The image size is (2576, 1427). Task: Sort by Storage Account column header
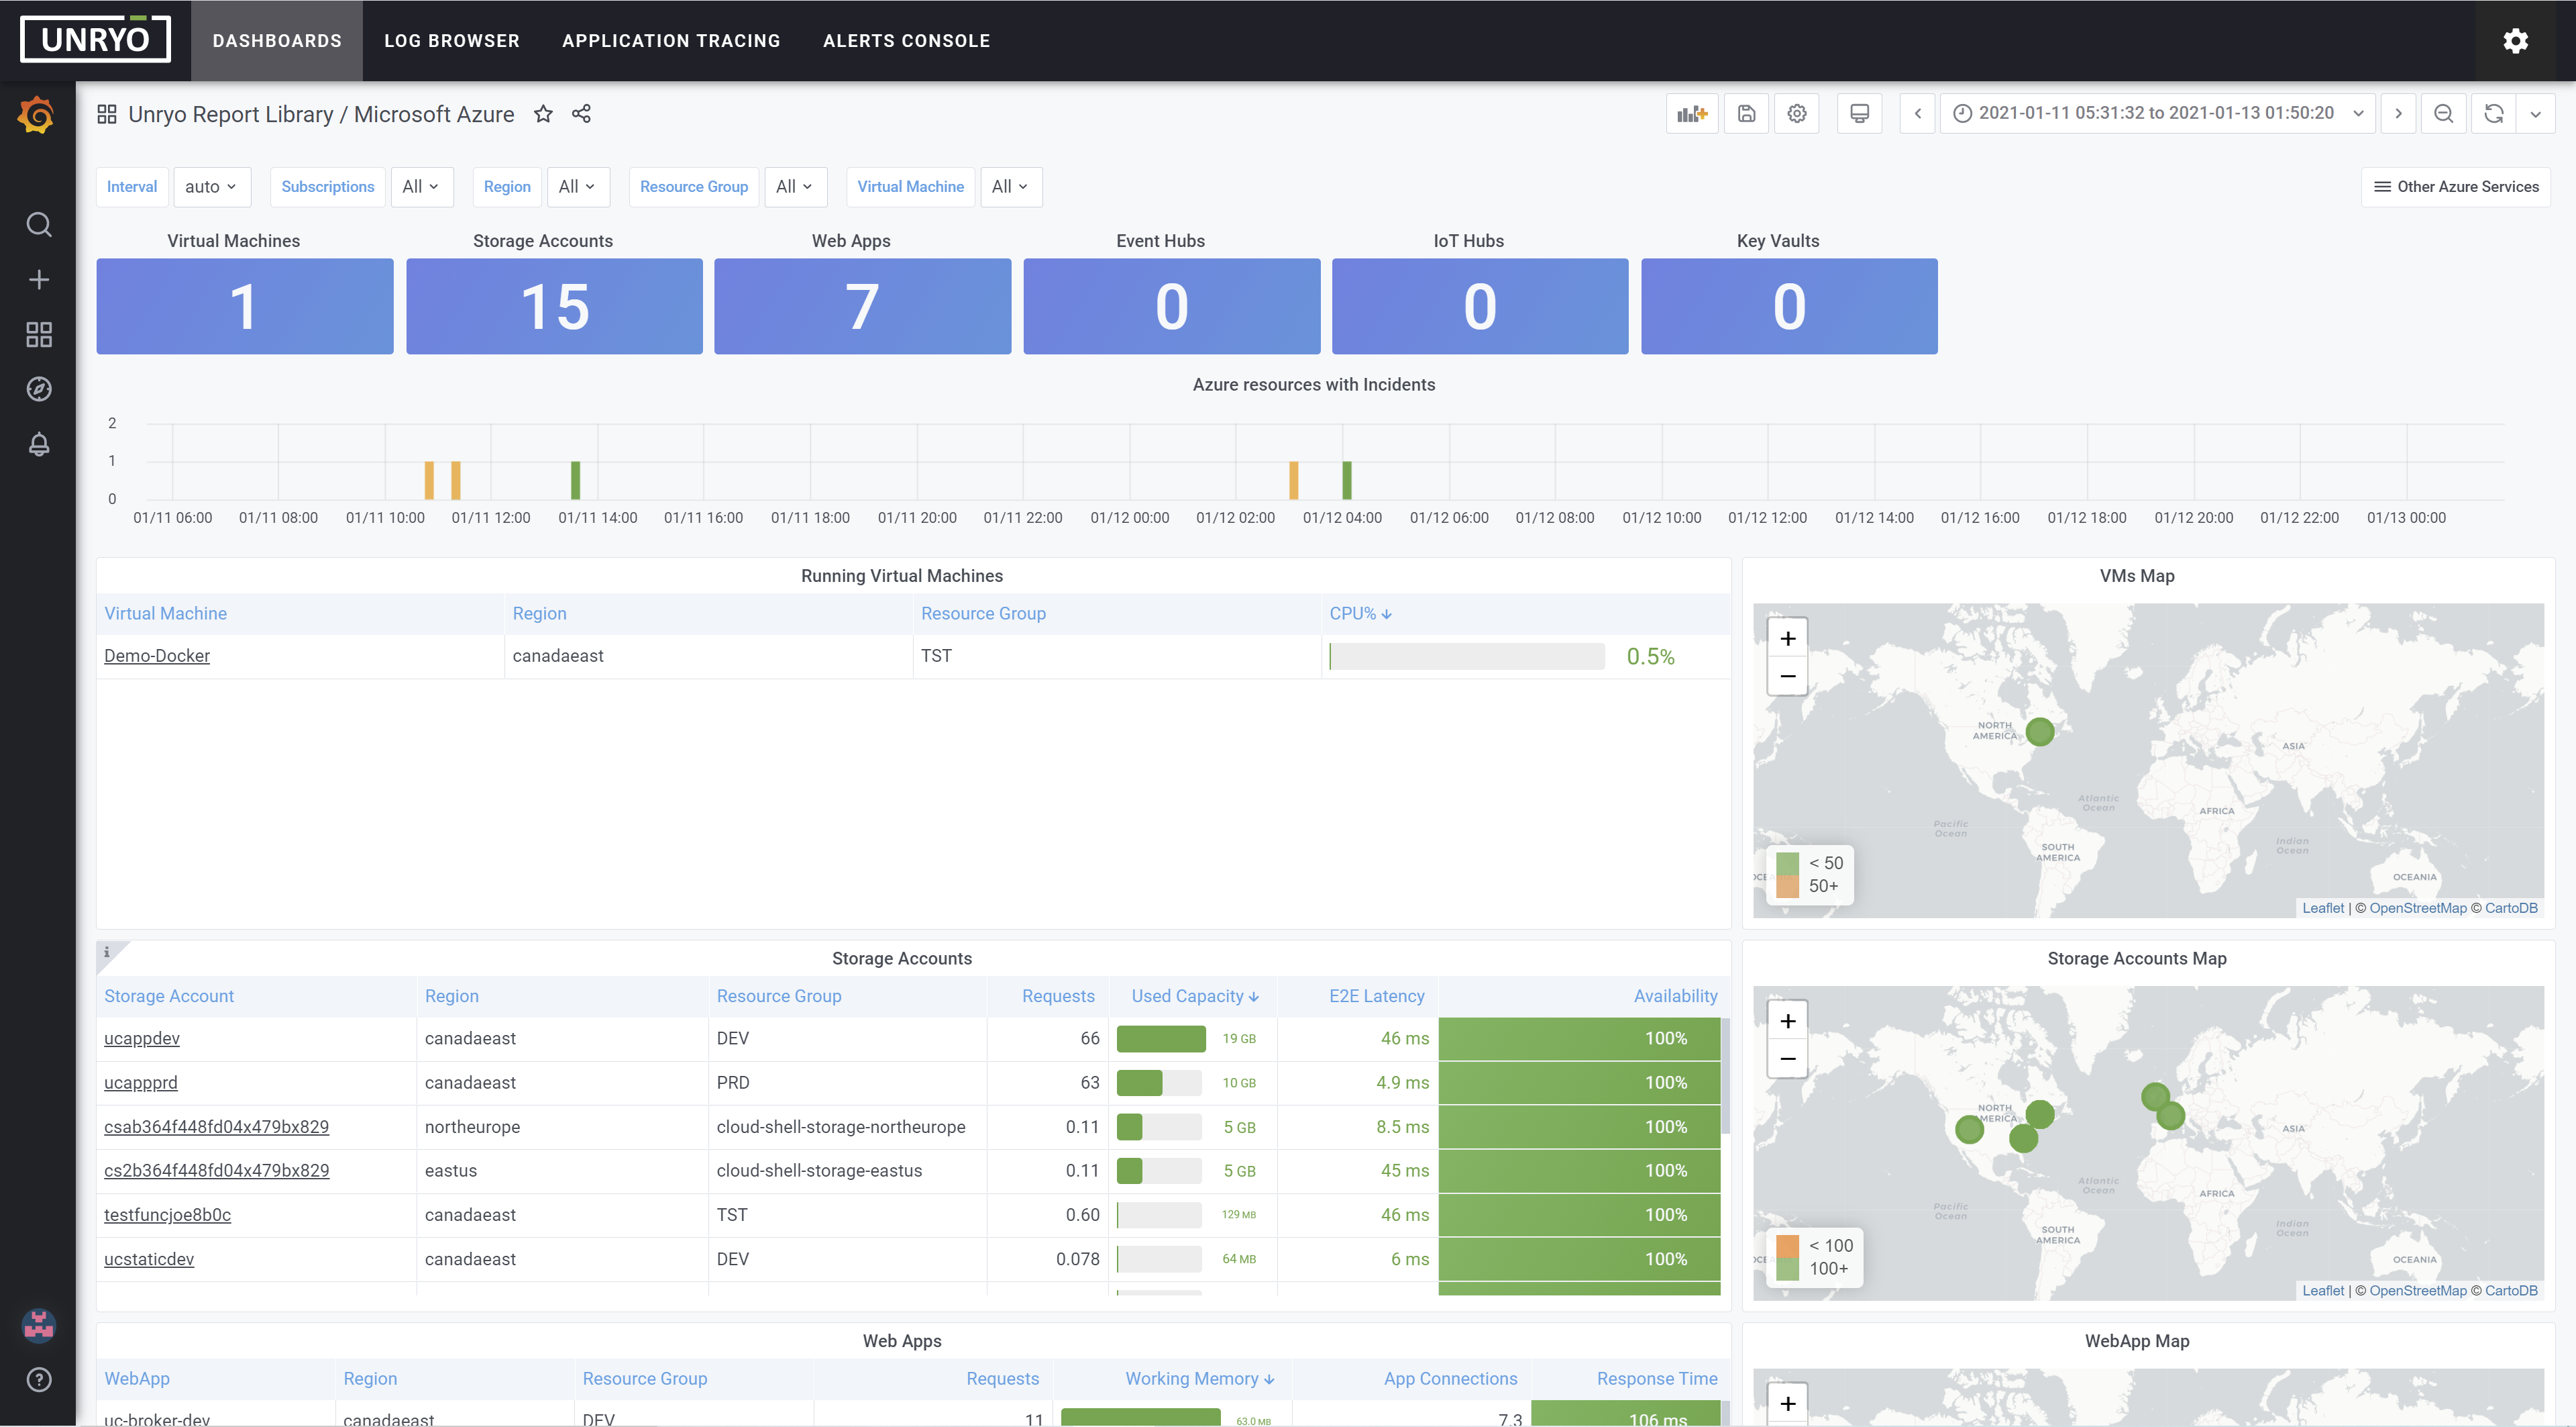[169, 995]
